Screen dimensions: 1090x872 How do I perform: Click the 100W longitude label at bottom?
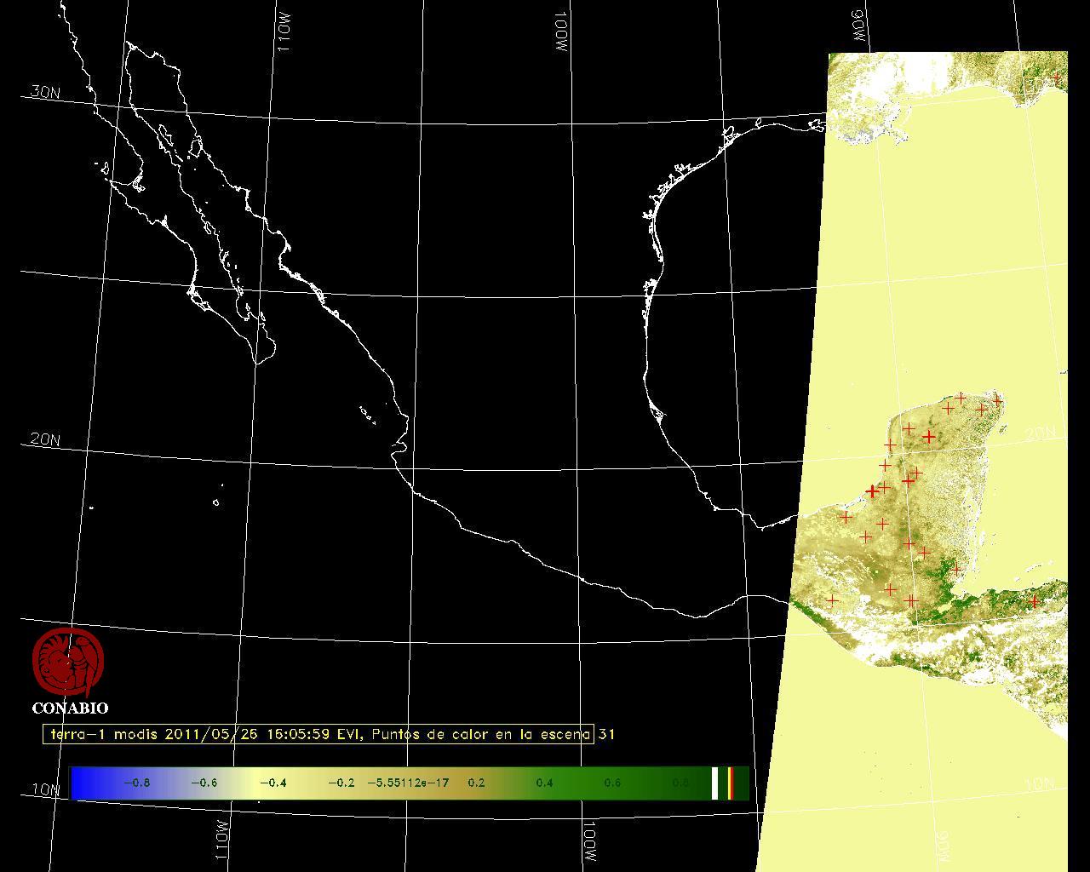[589, 842]
